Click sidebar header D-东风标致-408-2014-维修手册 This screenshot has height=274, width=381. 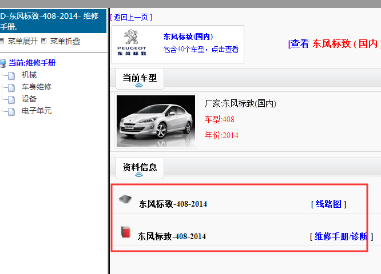click(53, 21)
